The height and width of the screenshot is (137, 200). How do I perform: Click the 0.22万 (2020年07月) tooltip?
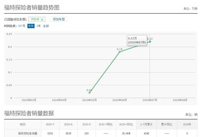point(137,40)
